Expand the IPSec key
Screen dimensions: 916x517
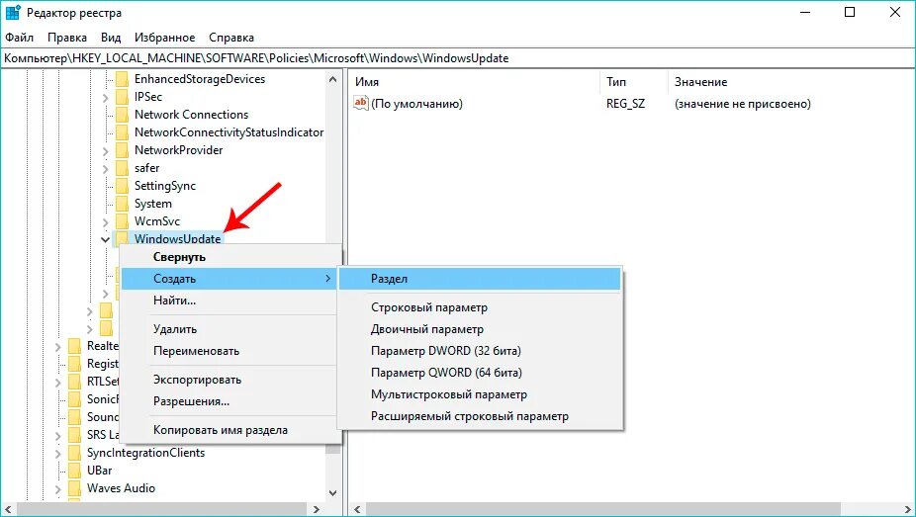click(106, 98)
